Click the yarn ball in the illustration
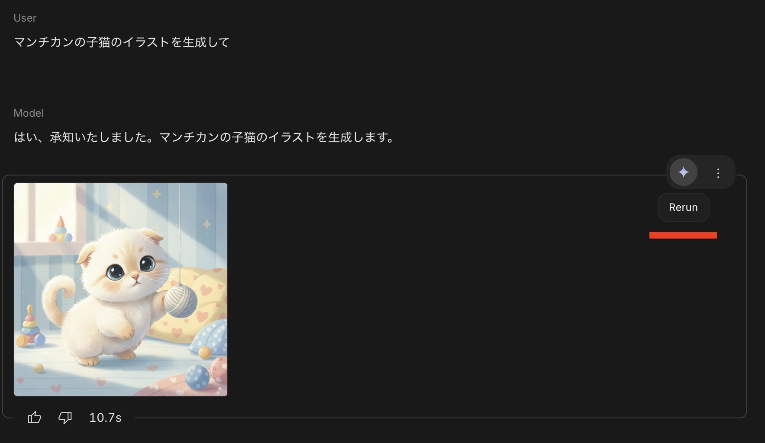Screen dimensions: 765x443 [181, 301]
